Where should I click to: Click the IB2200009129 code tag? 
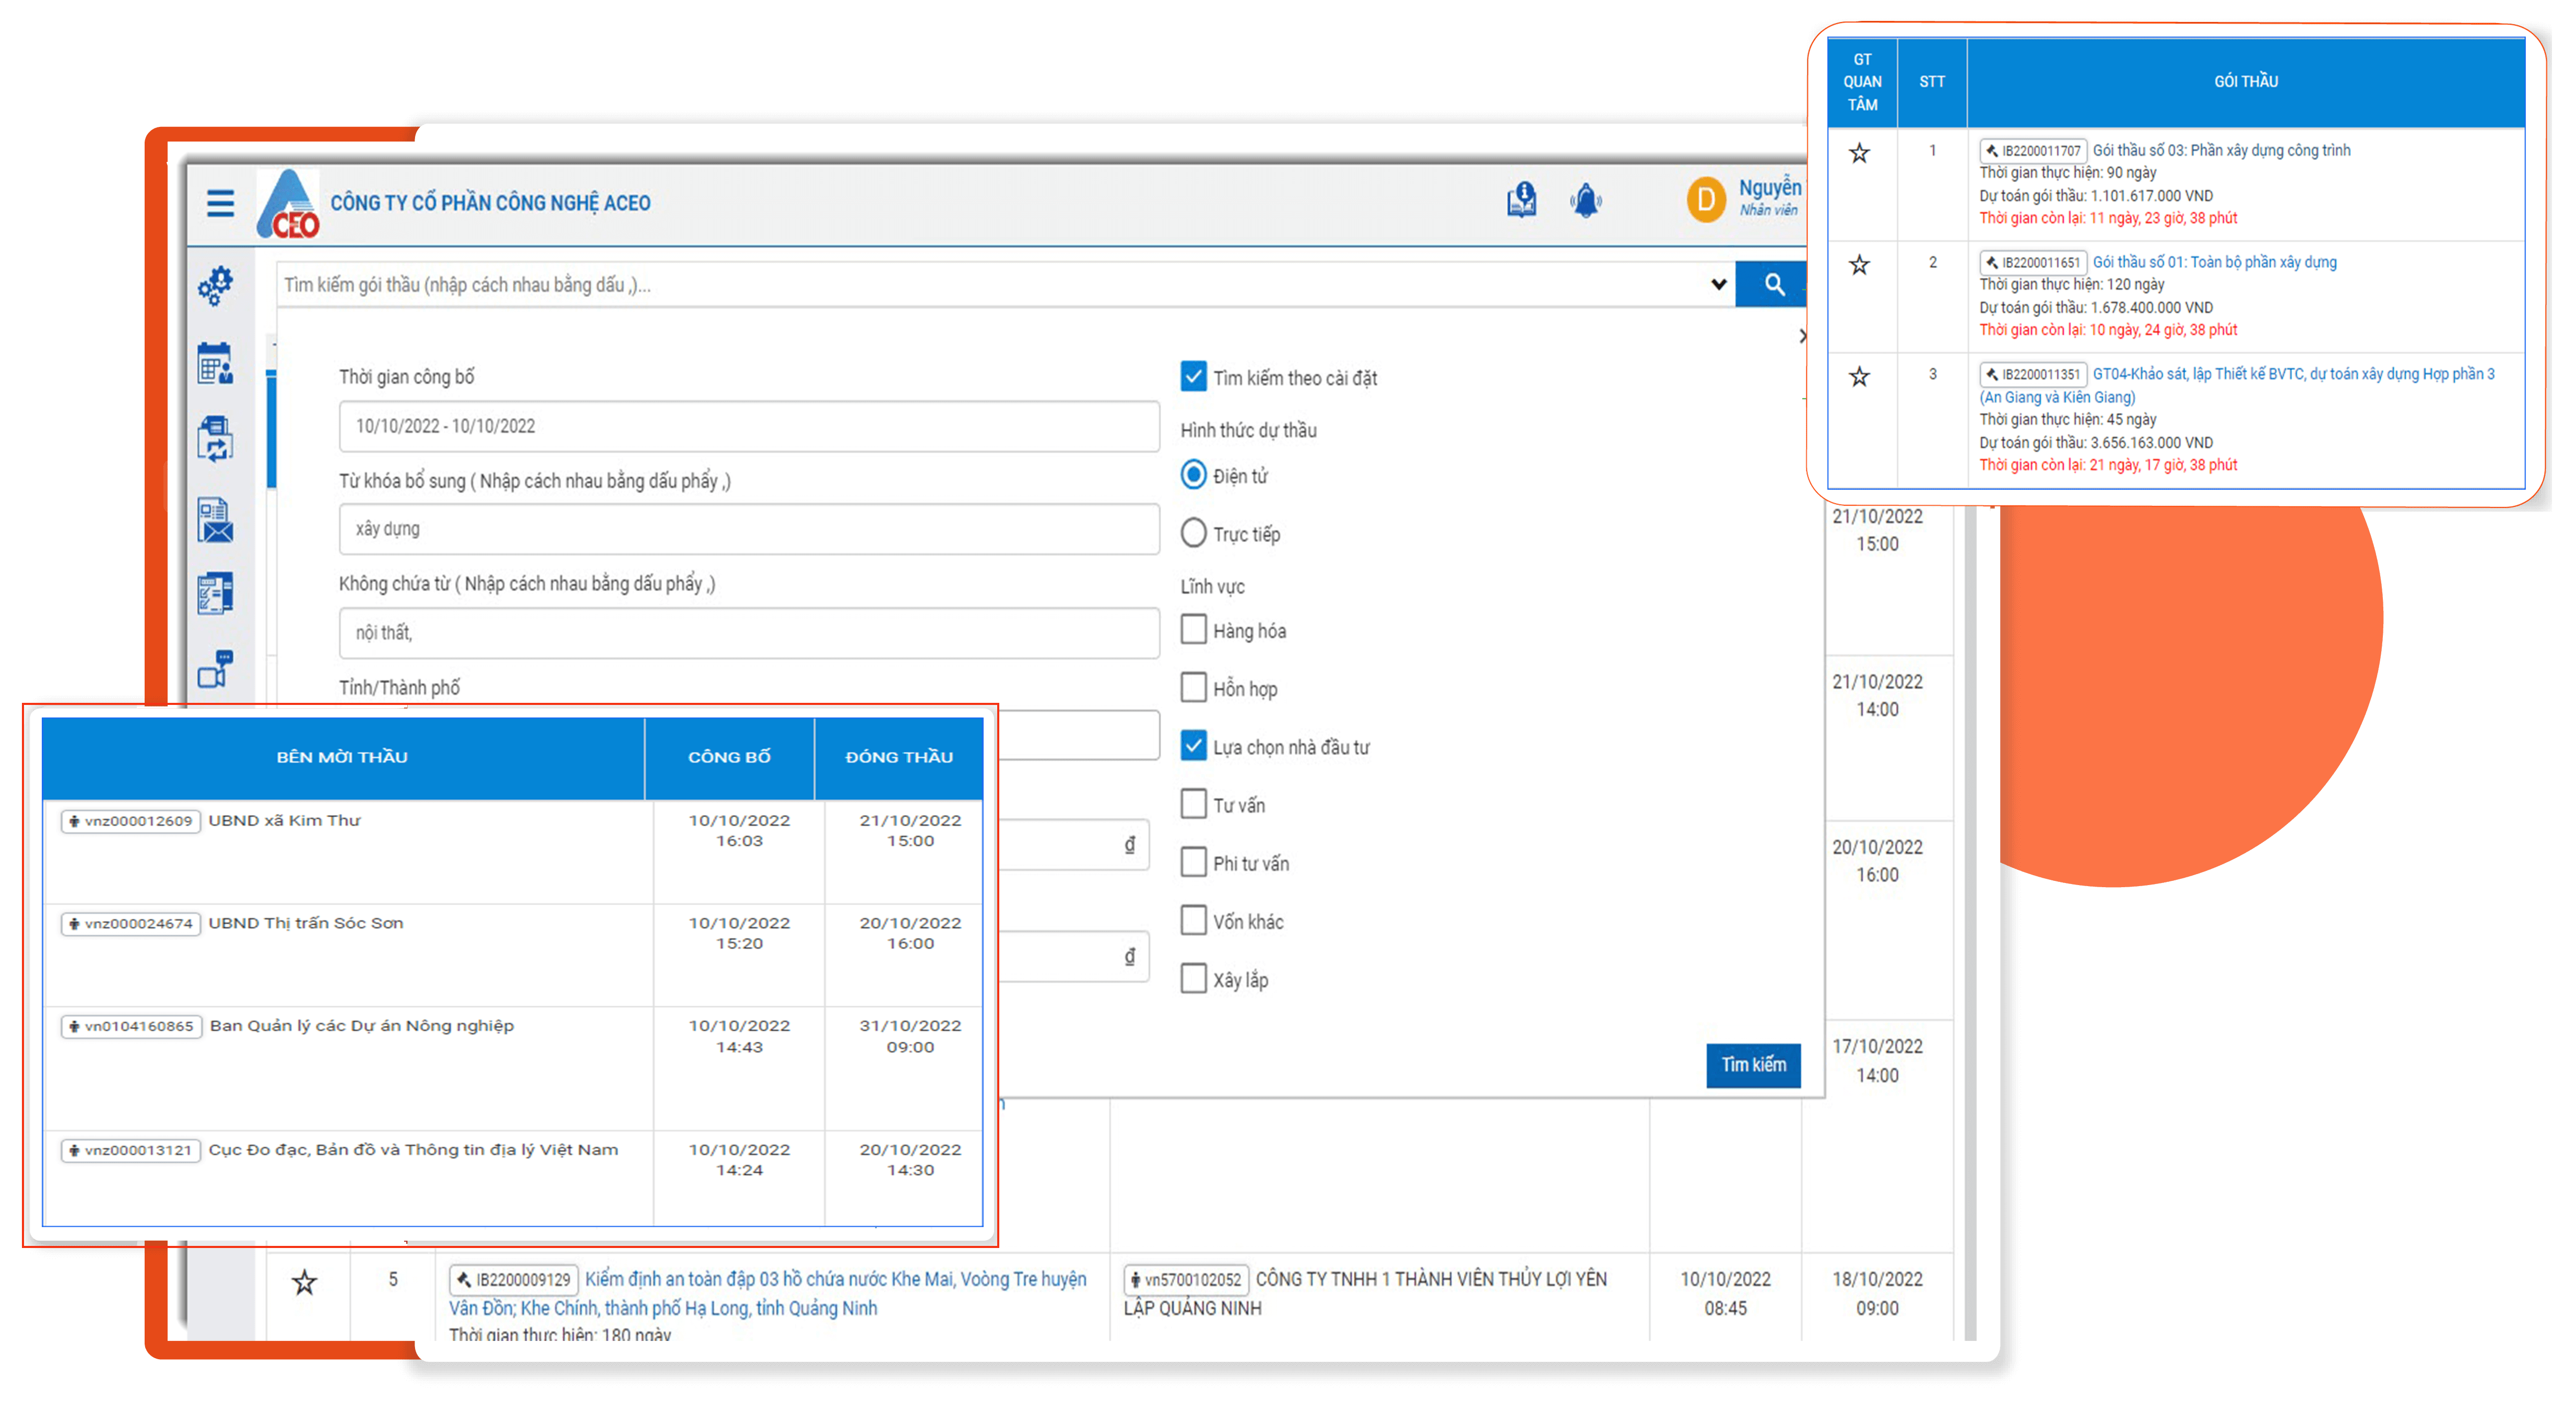(513, 1281)
